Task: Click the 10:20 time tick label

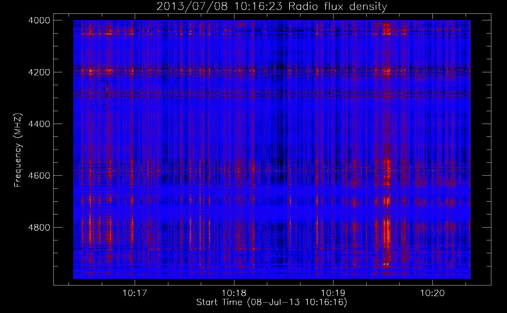Action: pyautogui.click(x=432, y=293)
